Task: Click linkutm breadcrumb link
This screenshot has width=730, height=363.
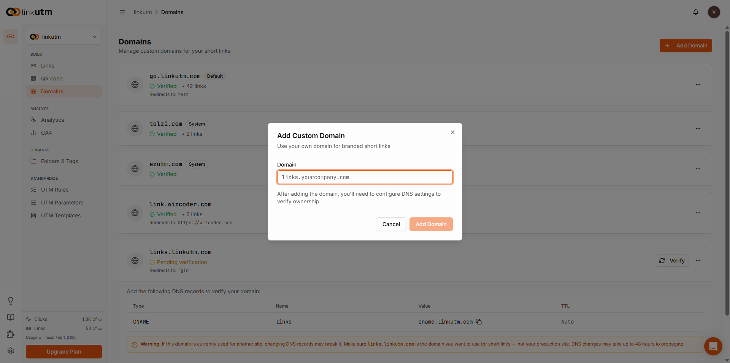Action: point(143,12)
